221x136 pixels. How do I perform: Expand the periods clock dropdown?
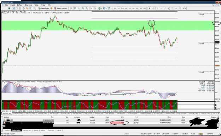pyautogui.click(x=106, y=8)
